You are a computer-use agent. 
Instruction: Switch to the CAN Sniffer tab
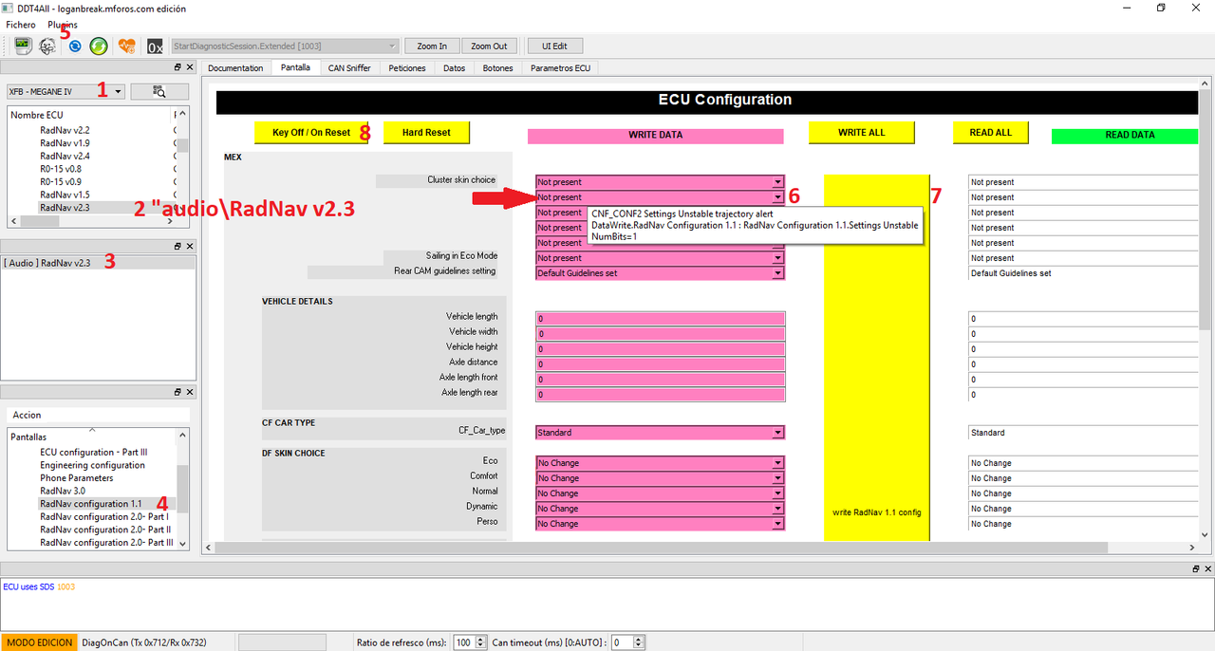point(349,68)
